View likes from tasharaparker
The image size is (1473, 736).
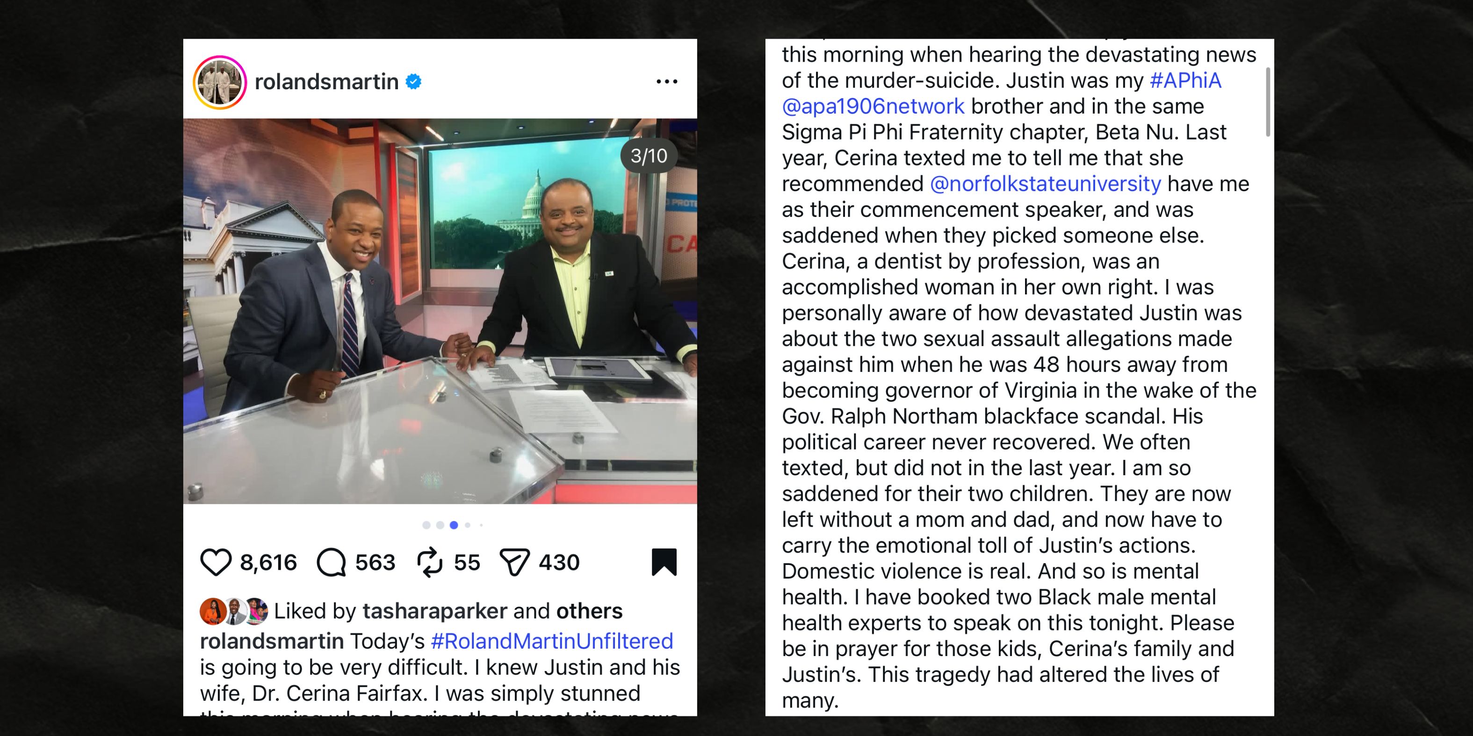click(x=434, y=611)
